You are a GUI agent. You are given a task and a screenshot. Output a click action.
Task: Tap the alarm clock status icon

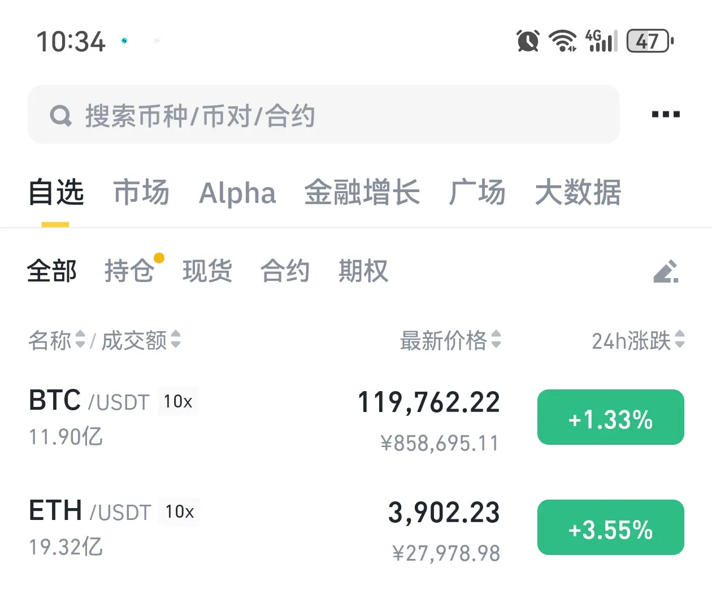point(528,41)
